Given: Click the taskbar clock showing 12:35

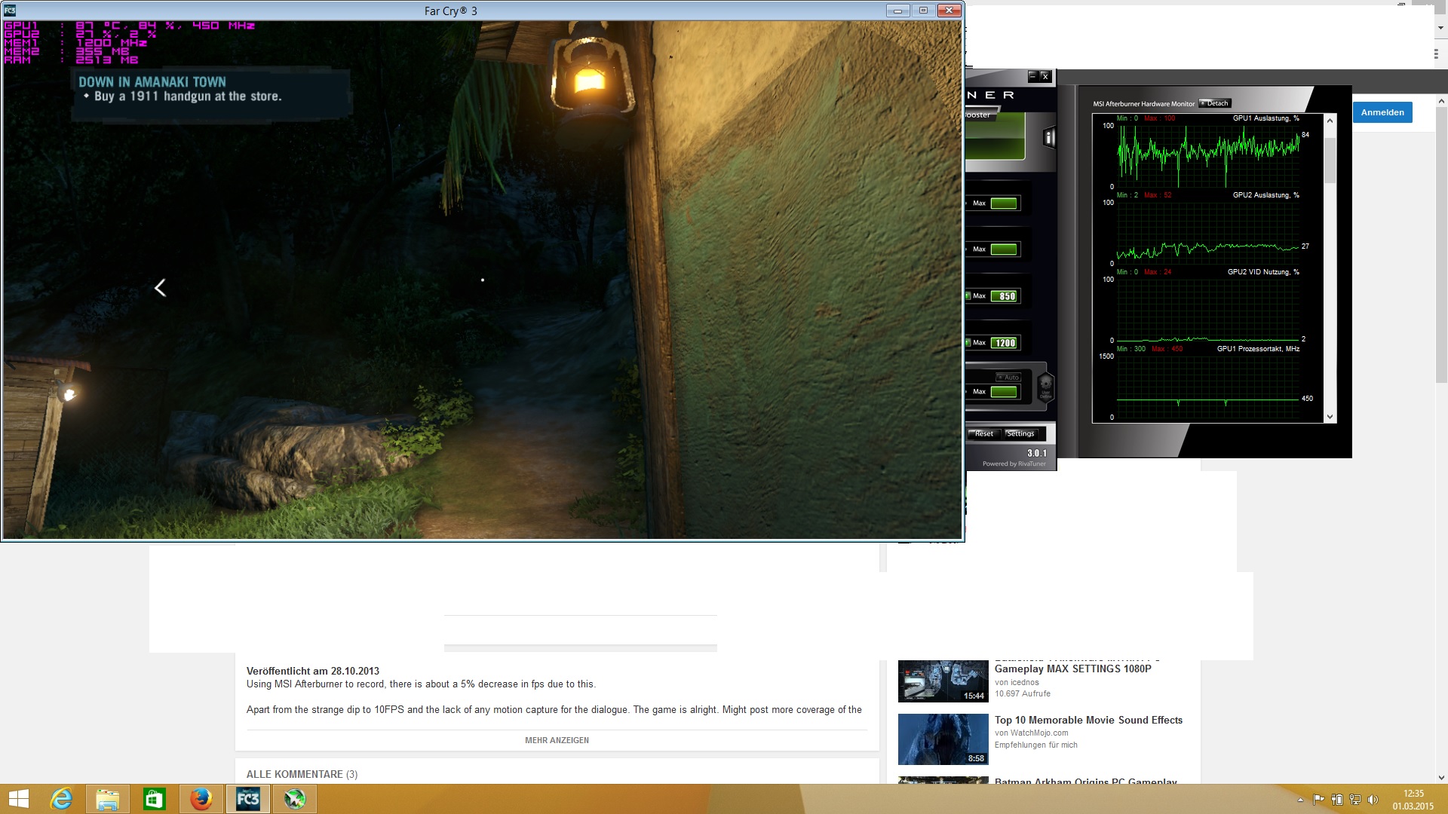Looking at the screenshot, I should [1413, 800].
